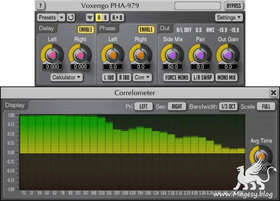Close the Correlometer window with X

point(274,93)
